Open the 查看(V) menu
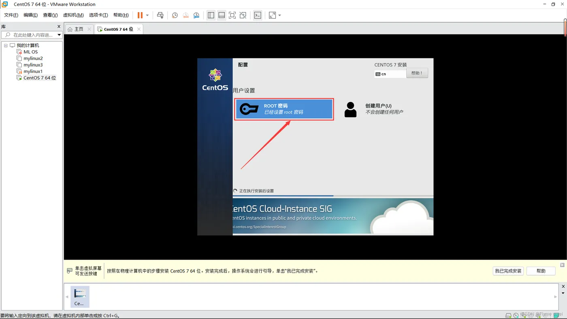Screen dimensions: 567x319 point(50,15)
